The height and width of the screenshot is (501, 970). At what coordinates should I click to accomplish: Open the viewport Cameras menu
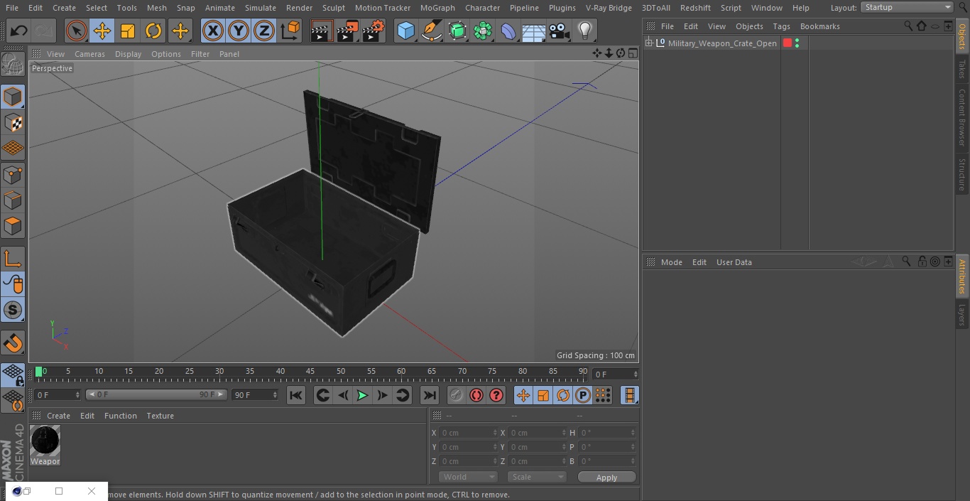[89, 54]
